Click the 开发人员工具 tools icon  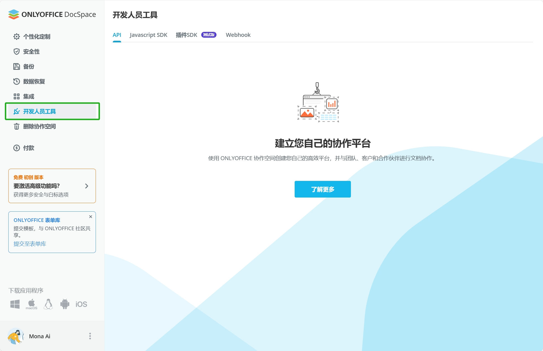(17, 111)
